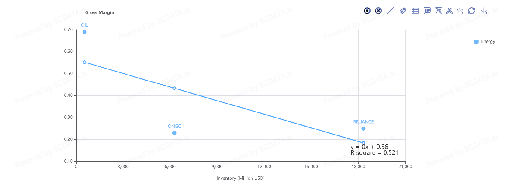Click the crossed-out comment icon
This screenshot has width=507, height=187.
pyautogui.click(x=438, y=11)
